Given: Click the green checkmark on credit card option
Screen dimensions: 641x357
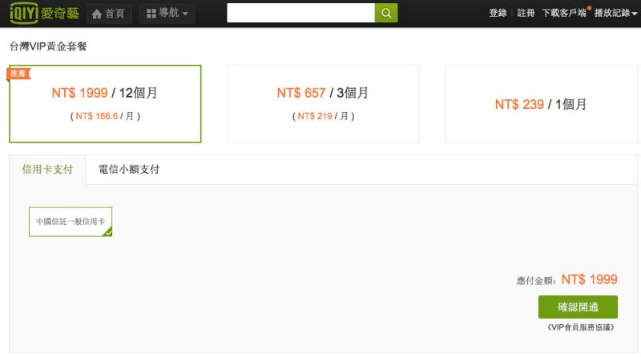Looking at the screenshot, I should [108, 232].
